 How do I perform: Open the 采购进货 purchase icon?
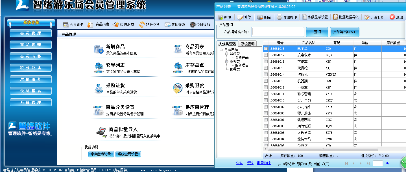(x=99, y=88)
